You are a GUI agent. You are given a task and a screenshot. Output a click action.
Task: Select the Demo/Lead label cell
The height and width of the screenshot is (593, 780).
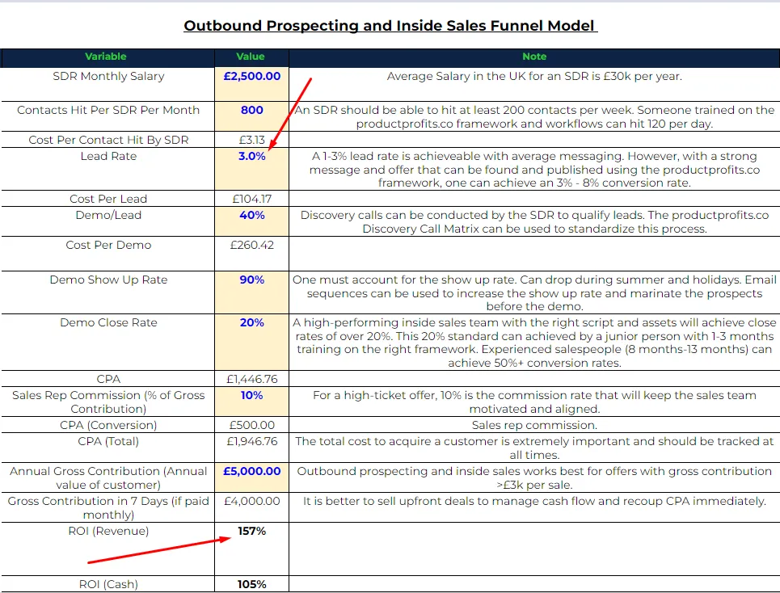(108, 221)
